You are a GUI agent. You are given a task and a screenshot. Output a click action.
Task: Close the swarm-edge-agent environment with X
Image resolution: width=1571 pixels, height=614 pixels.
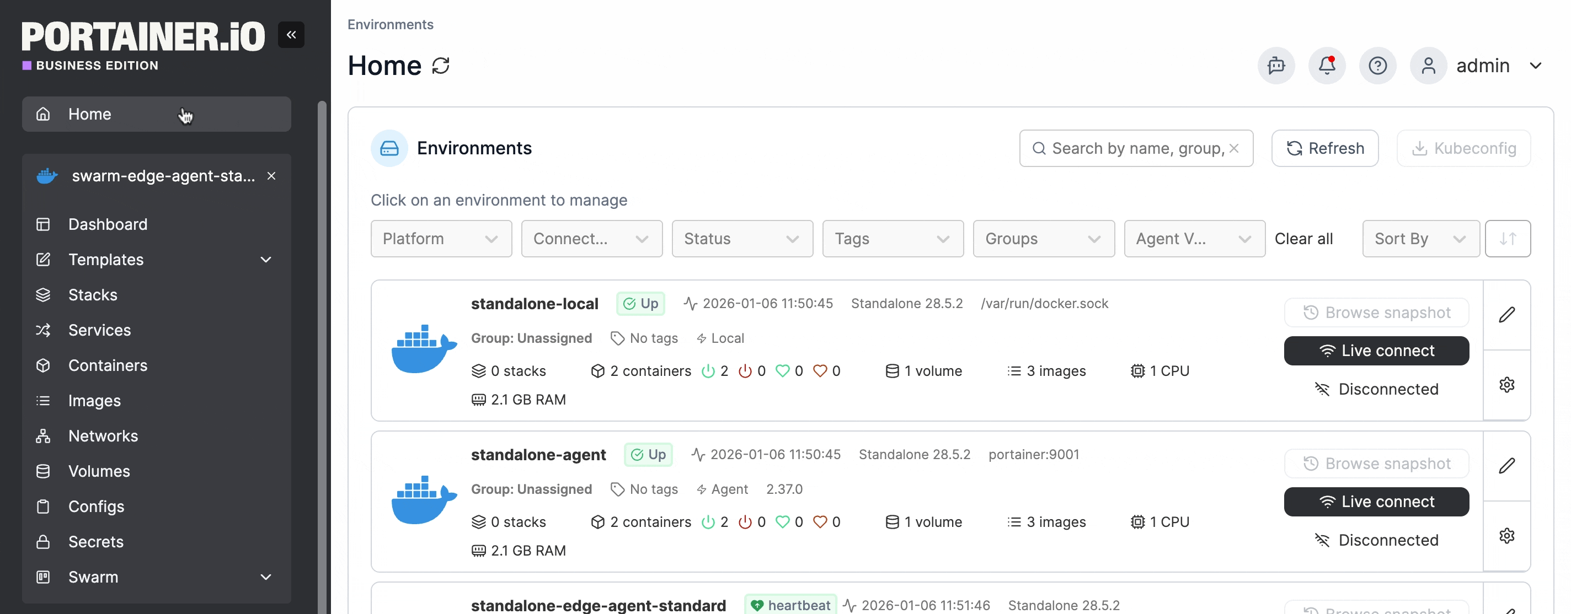pyautogui.click(x=271, y=176)
